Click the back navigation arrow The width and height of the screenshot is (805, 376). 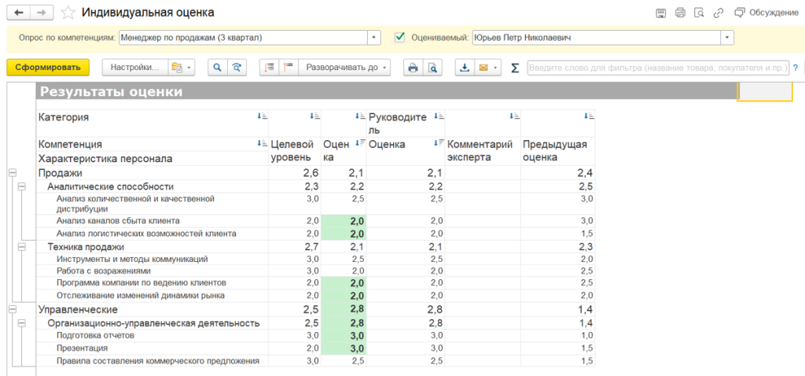coord(19,13)
